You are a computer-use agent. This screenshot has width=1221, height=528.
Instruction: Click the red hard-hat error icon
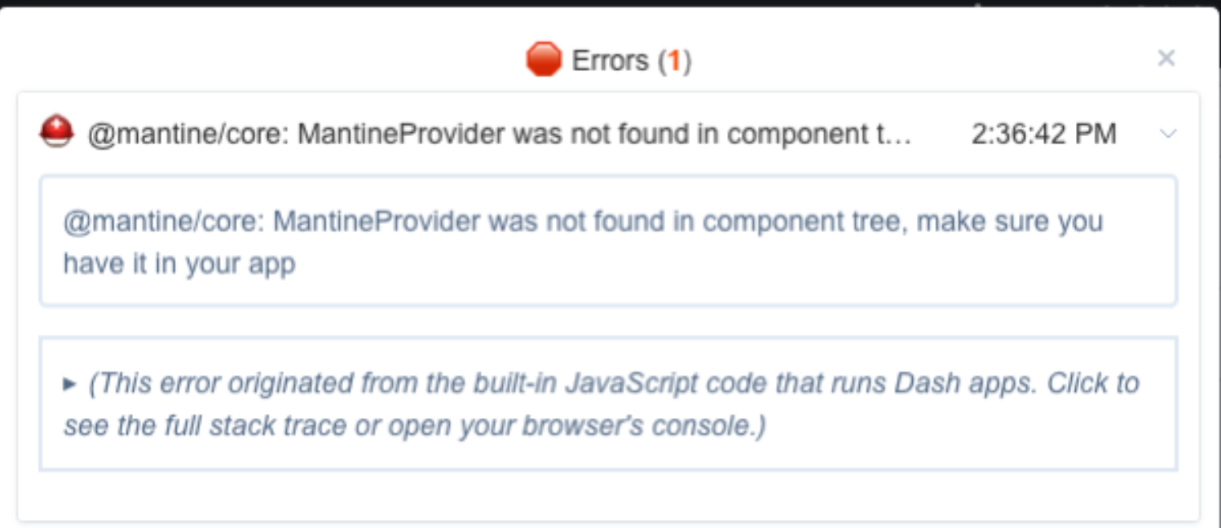tap(56, 132)
